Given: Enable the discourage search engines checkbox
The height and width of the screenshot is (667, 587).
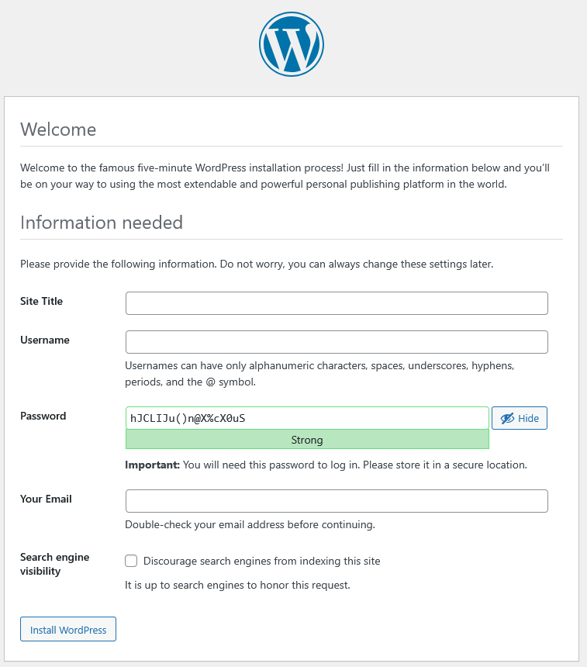Looking at the screenshot, I should pyautogui.click(x=131, y=561).
